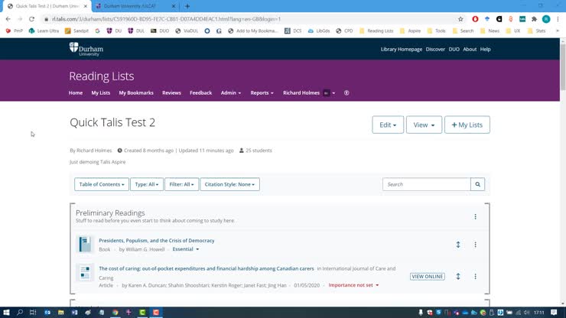This screenshot has width=566, height=318.
Task: Bookmark this page with star icon
Action: tap(460, 19)
